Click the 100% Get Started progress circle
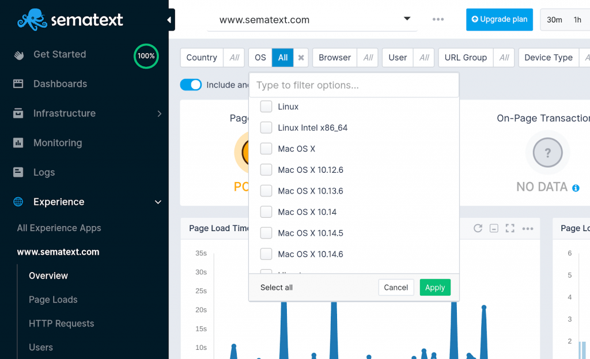Screen dimensions: 590x359 146,56
